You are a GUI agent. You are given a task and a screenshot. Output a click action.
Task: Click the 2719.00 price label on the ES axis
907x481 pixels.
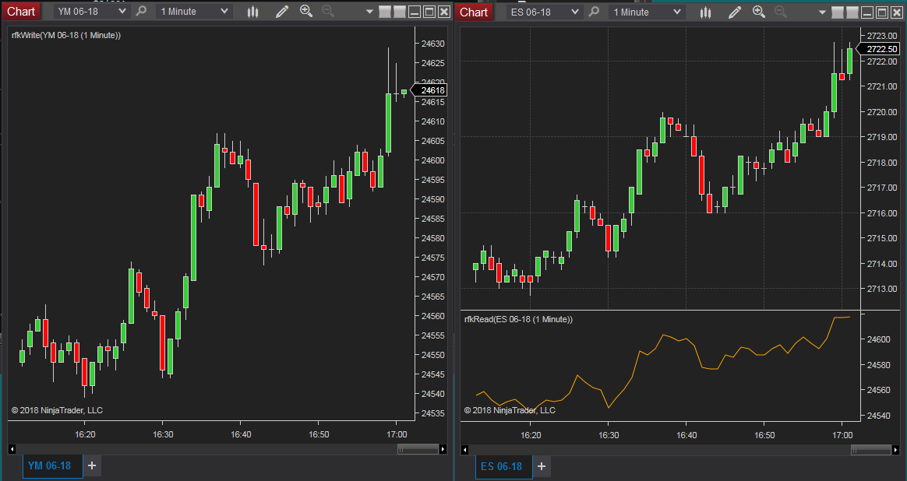(882, 137)
